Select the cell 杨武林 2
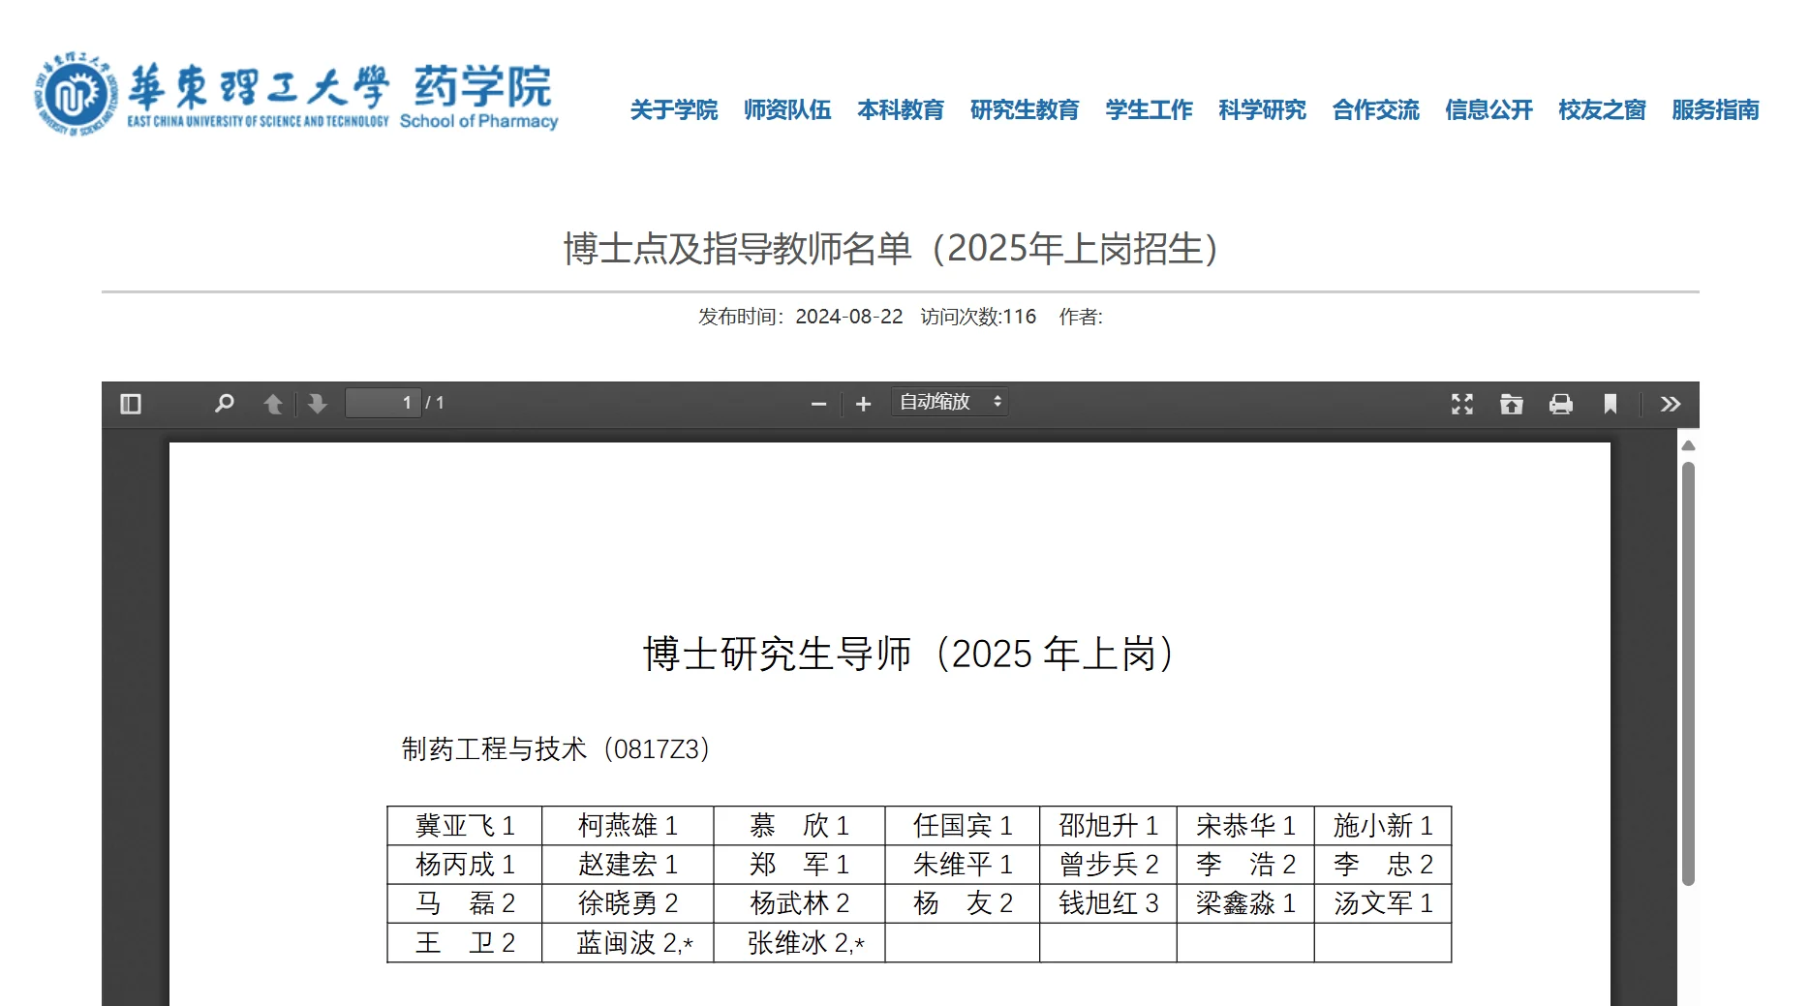The width and height of the screenshot is (1810, 1006). (x=800, y=903)
